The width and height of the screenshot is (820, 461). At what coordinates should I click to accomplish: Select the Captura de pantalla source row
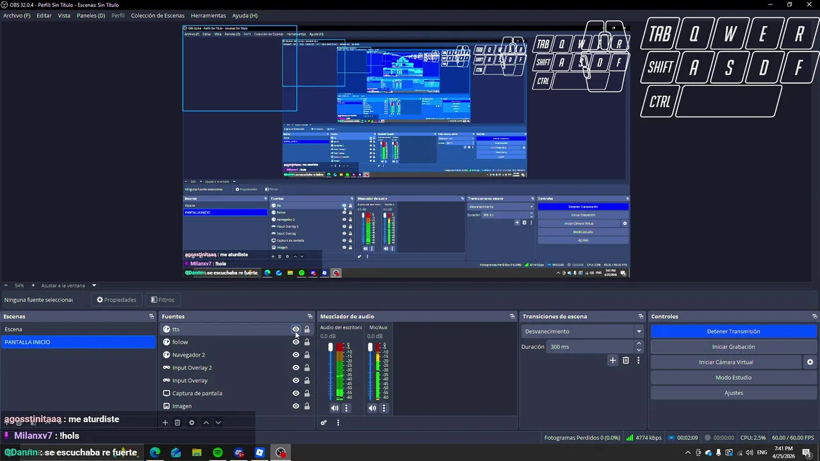tap(236, 393)
